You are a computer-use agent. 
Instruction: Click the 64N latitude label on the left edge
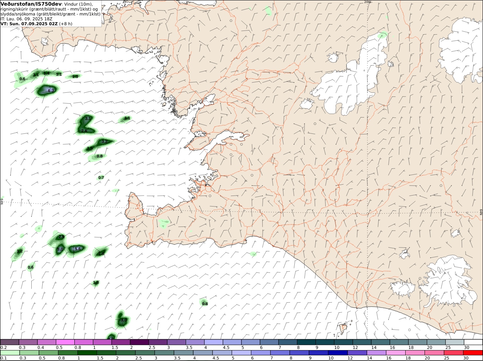pyautogui.click(x=2, y=201)
